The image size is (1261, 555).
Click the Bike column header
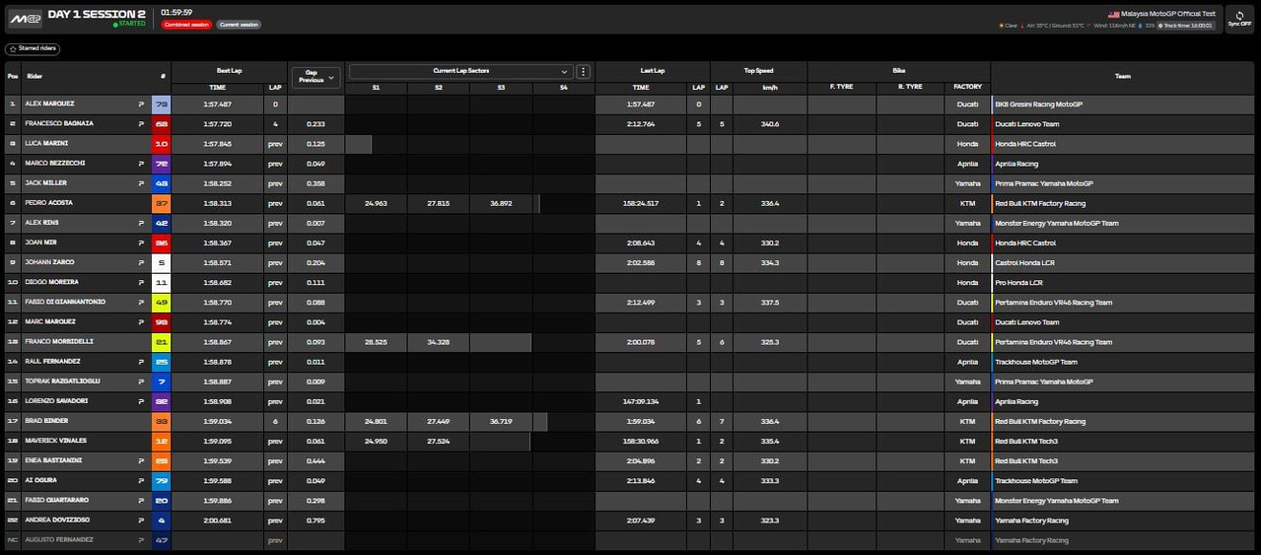pyautogui.click(x=898, y=71)
